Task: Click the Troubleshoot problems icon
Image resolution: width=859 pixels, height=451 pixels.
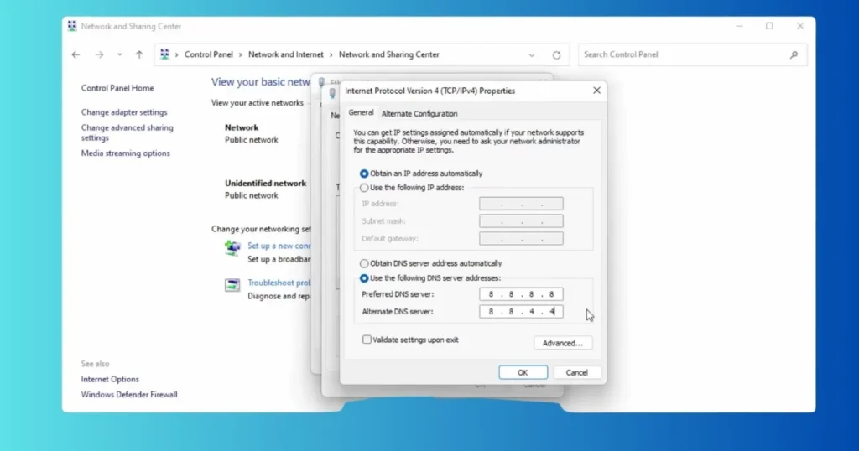Action: pyautogui.click(x=232, y=285)
